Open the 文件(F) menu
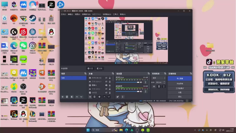Image resolution: width=236 pixels, height=133 pixels. tap(63, 14)
